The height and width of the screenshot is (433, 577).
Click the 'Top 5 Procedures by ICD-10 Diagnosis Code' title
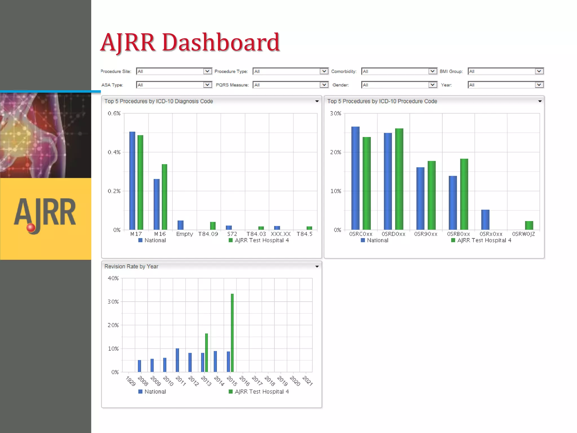click(x=159, y=101)
